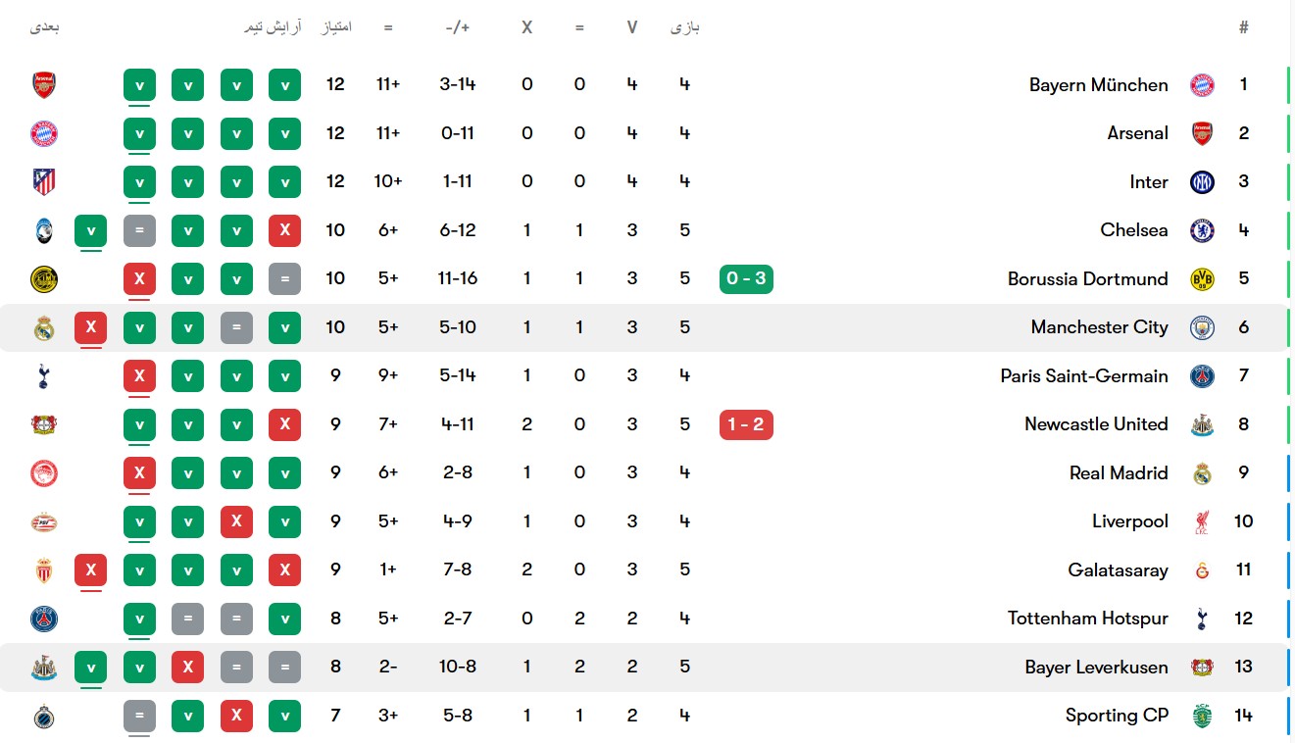Screen dimensions: 1295x743
Task: Click the Liverpool crest beside team name
Action: (x=1202, y=521)
